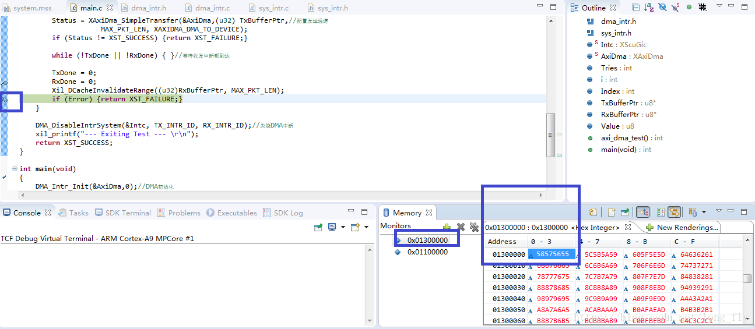Switch to the Tasks tab

click(x=73, y=213)
